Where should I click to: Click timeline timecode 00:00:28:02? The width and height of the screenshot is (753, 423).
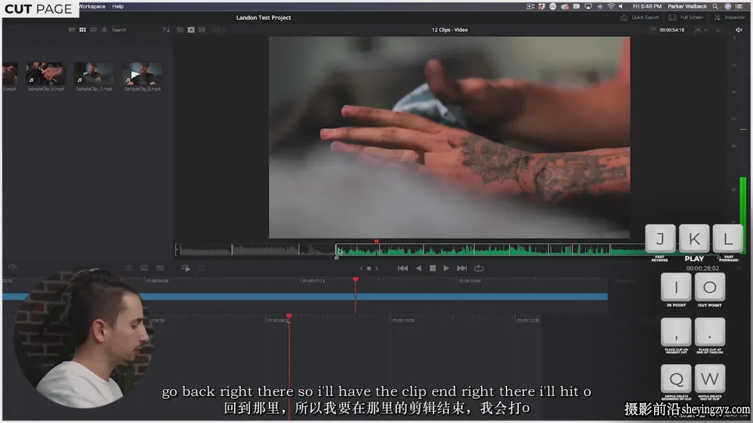pos(702,268)
